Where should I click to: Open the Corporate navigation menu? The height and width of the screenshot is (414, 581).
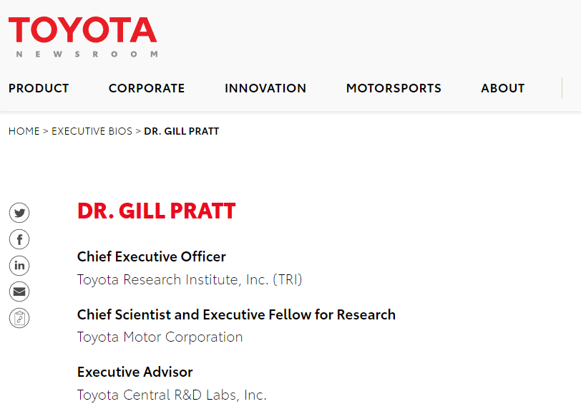(147, 88)
